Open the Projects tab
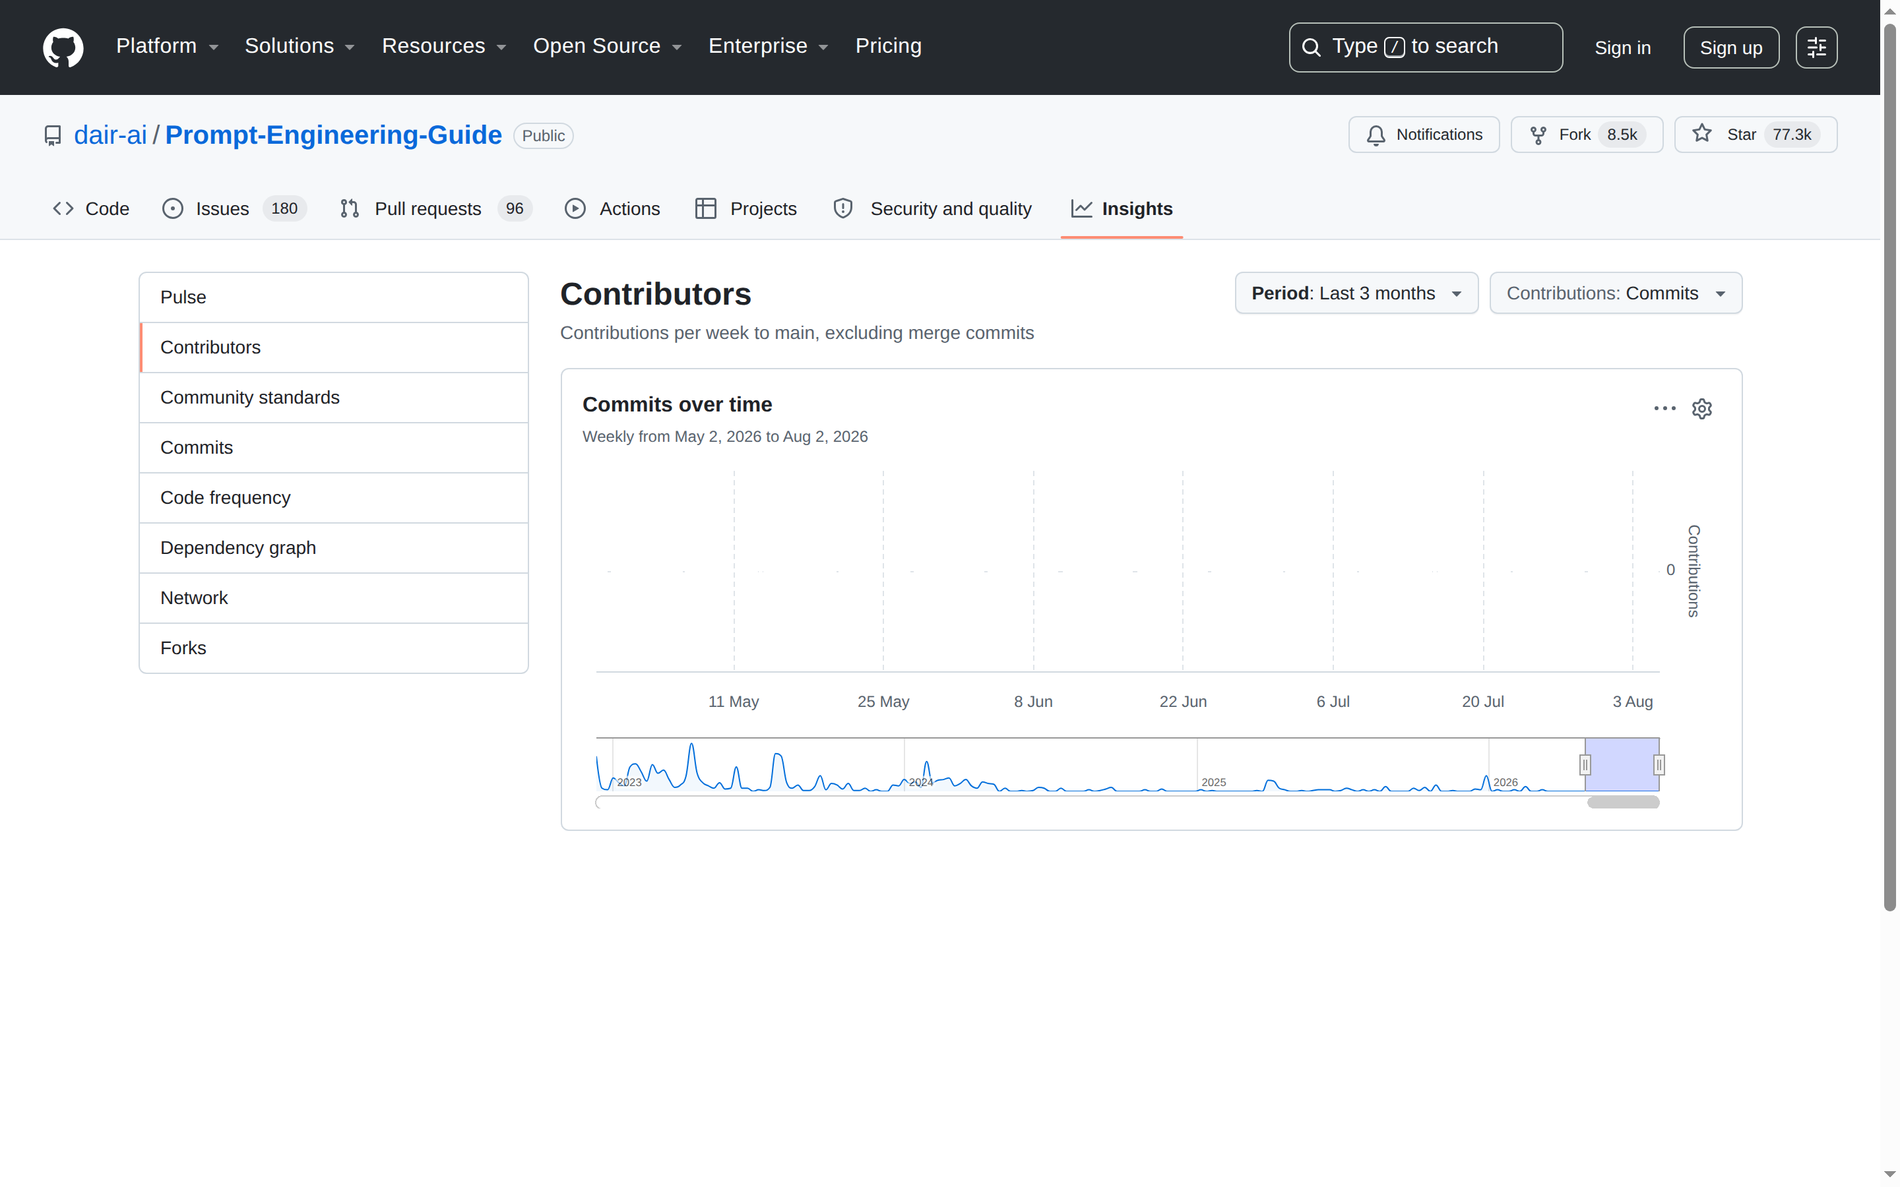Viewport: 1900px width, 1187px height. 746,209
